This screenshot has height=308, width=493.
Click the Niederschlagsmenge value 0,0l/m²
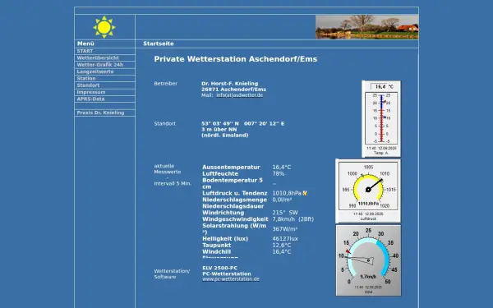[282, 200]
